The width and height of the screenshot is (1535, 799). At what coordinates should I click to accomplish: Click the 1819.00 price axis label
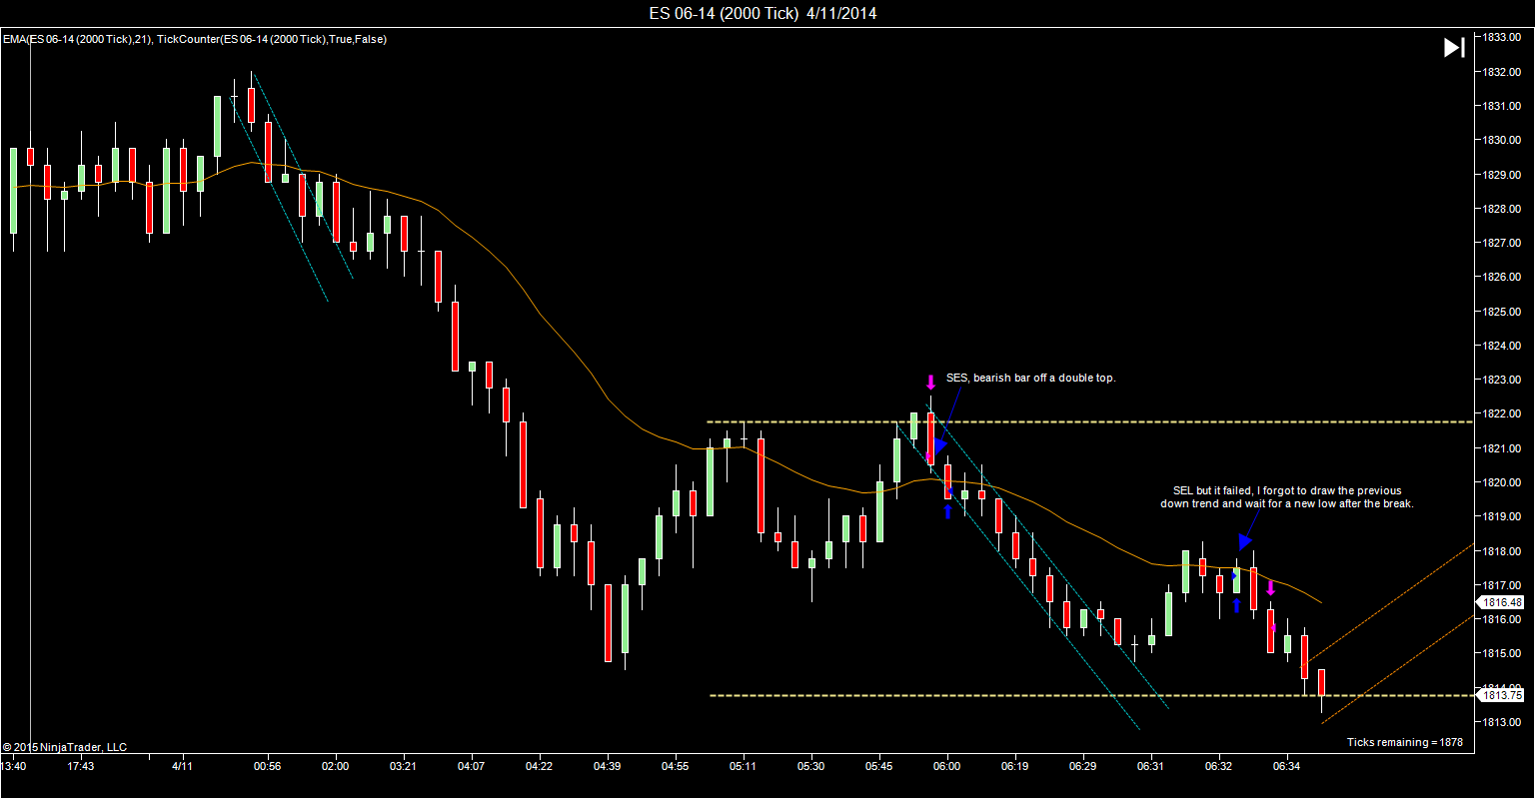point(1501,516)
